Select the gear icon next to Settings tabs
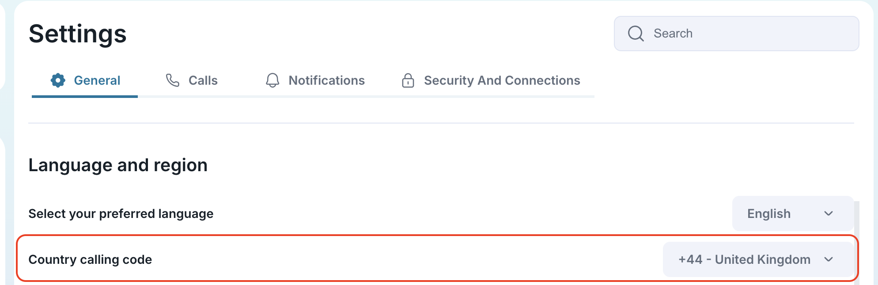878x285 pixels. pyautogui.click(x=58, y=80)
